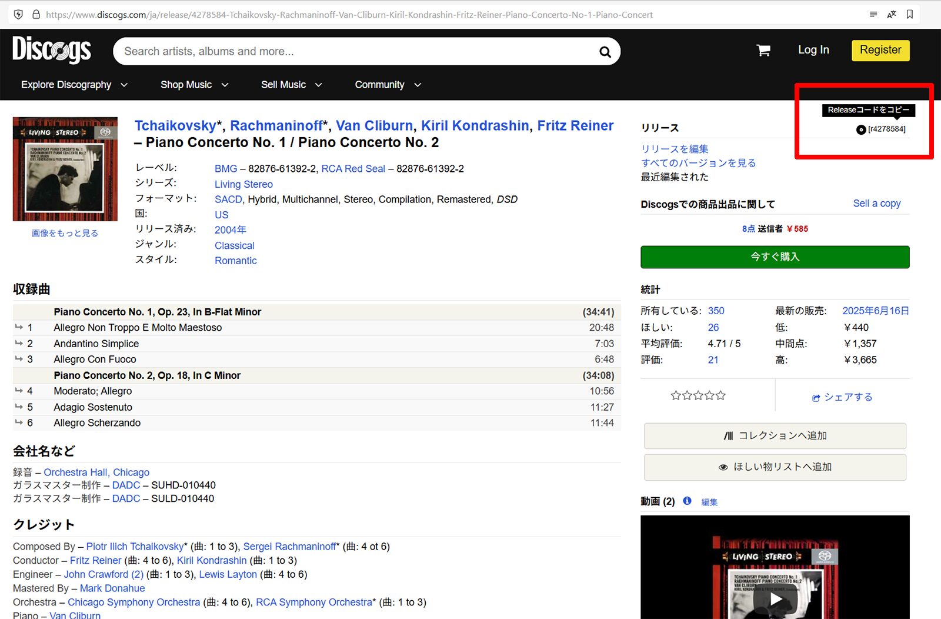Bookmark this page icon
941x619 pixels.
click(910, 15)
